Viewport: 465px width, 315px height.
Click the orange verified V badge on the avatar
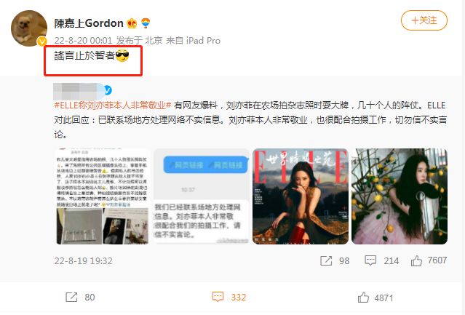[41, 41]
